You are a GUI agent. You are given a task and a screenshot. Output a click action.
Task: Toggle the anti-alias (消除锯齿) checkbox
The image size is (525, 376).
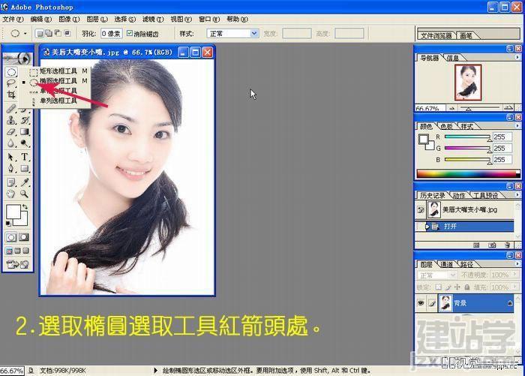click(130, 34)
